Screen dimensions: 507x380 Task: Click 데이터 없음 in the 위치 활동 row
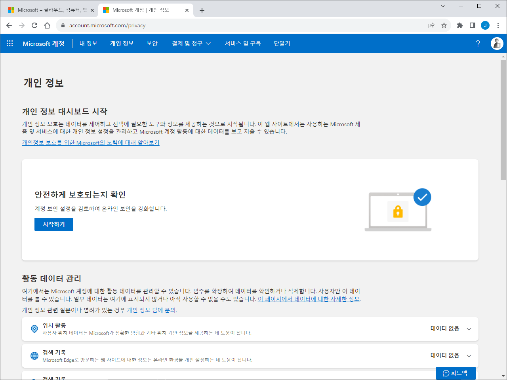coord(445,329)
